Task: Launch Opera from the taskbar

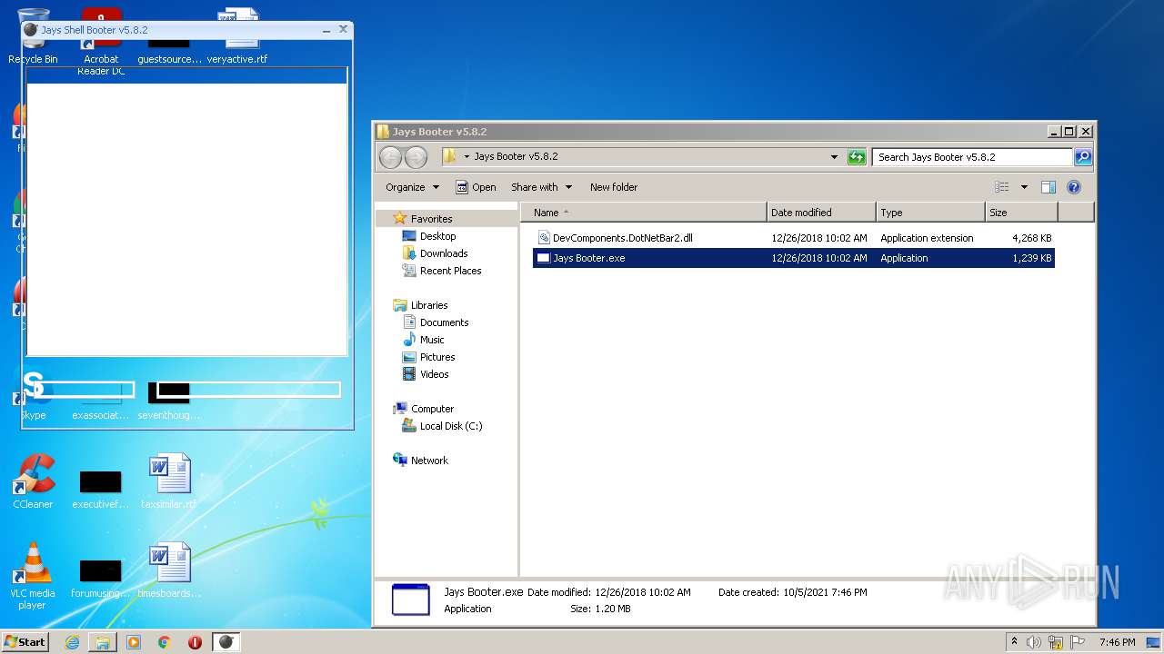Action: [x=195, y=642]
